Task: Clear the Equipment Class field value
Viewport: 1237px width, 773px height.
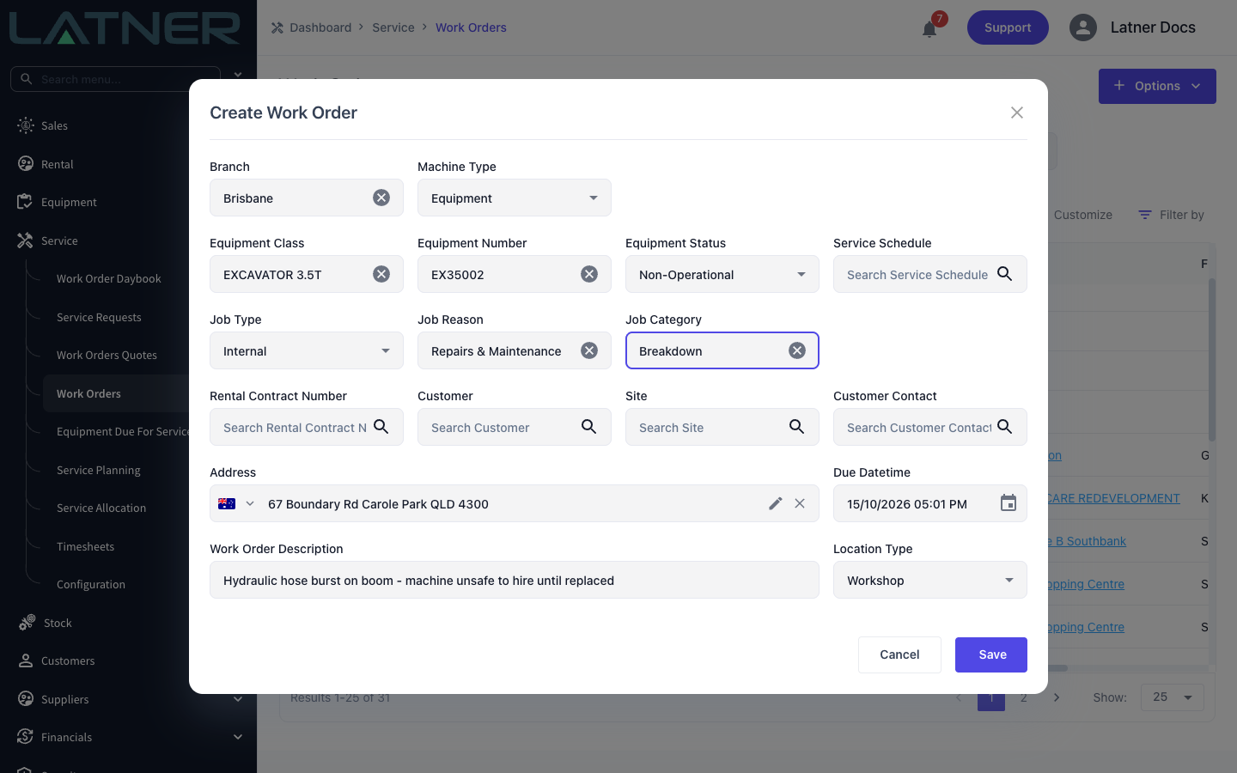Action: [x=381, y=274]
